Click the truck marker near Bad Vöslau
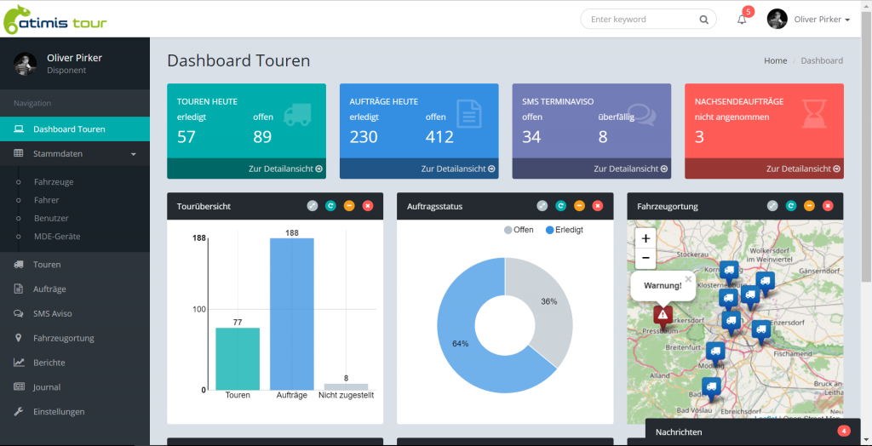 (x=711, y=389)
